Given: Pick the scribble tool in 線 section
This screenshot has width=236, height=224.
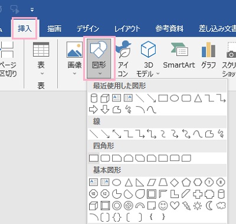Looking at the screenshot, I should pyautogui.click(x=221, y=134).
